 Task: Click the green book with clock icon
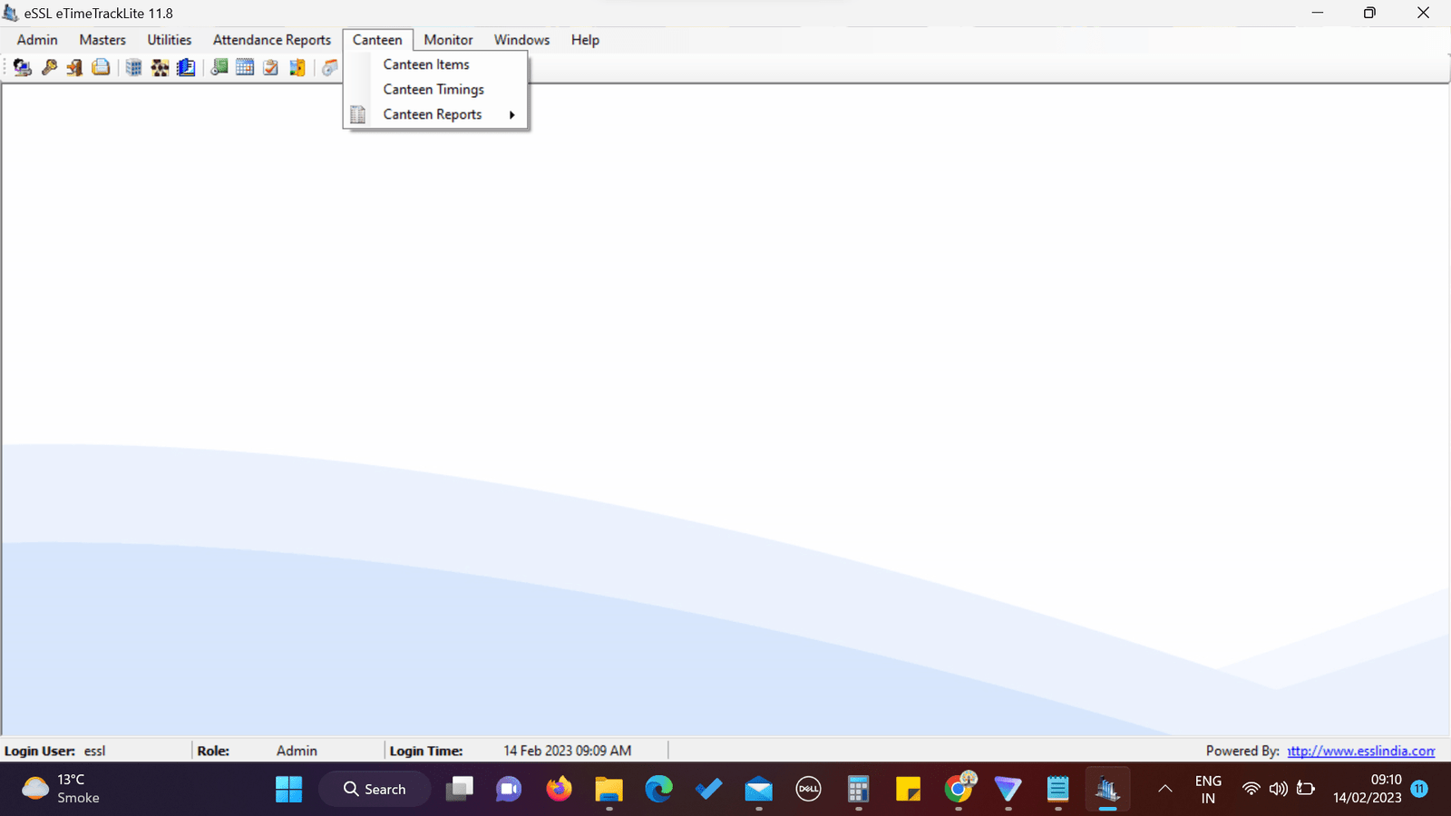point(219,67)
